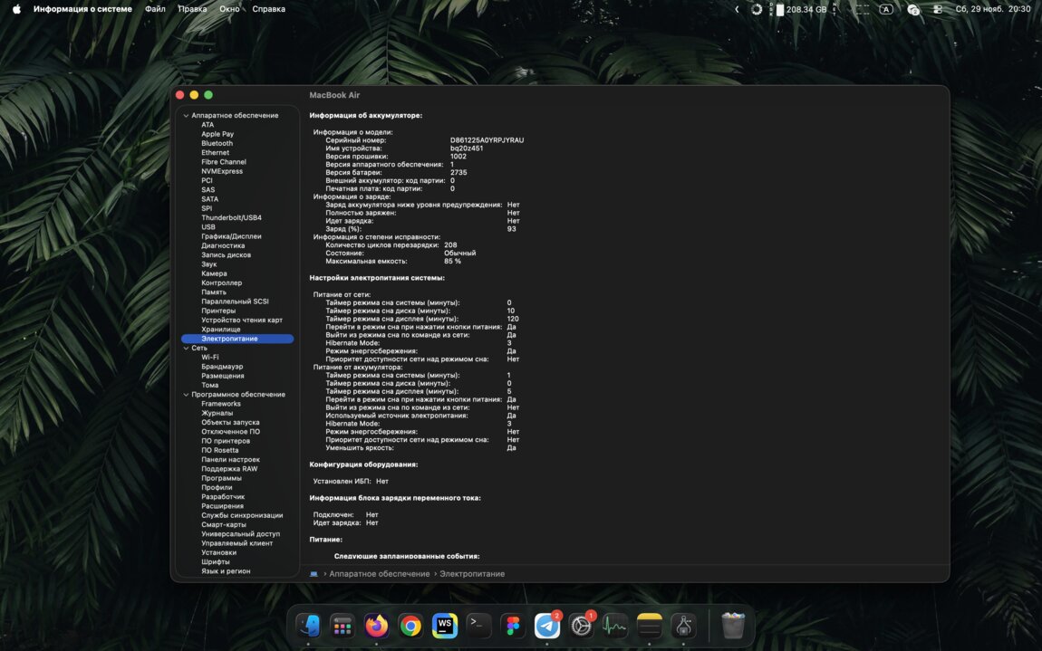Launch Figma from the Dock

coord(513,626)
